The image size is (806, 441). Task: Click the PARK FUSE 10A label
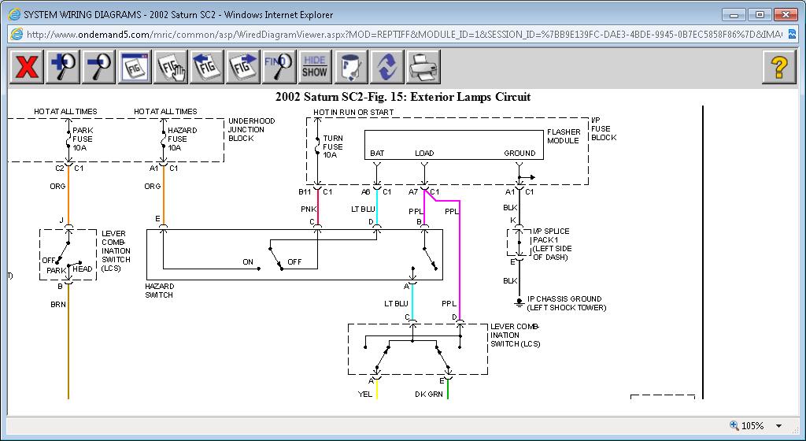pyautogui.click(x=82, y=139)
